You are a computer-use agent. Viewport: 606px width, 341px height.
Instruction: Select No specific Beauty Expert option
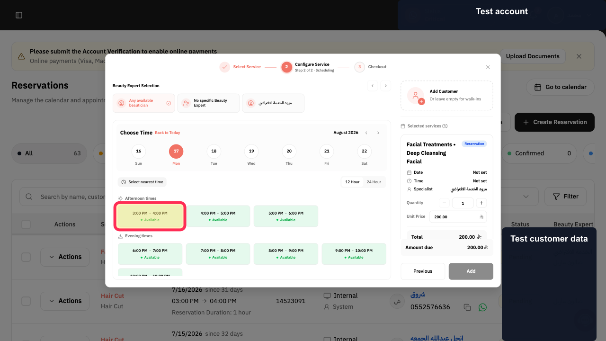(208, 103)
